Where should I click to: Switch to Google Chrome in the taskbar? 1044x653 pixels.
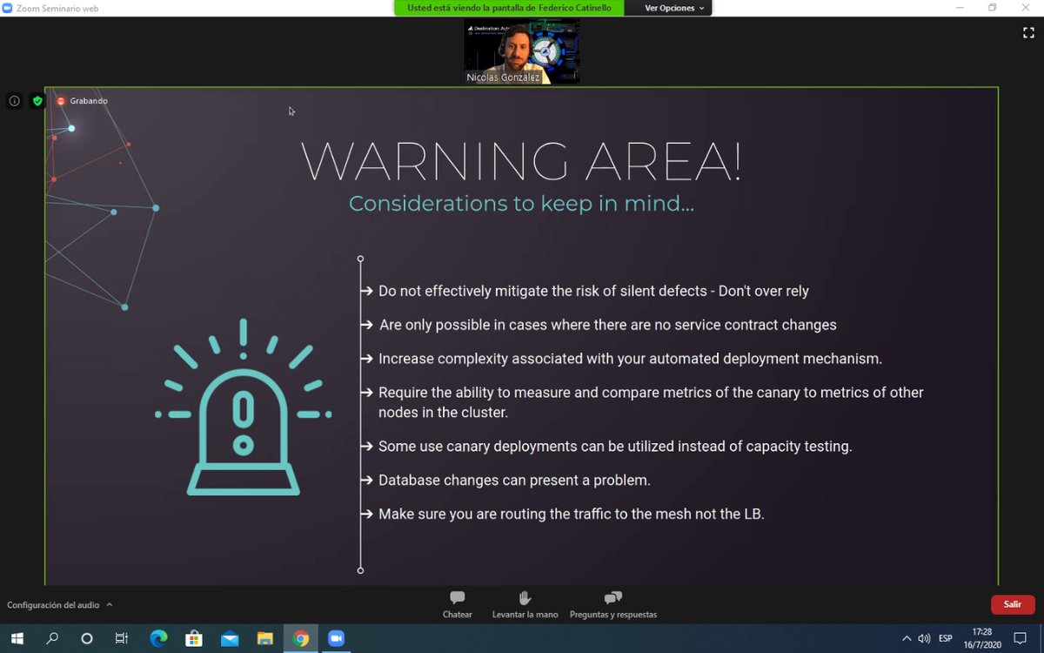(x=301, y=638)
